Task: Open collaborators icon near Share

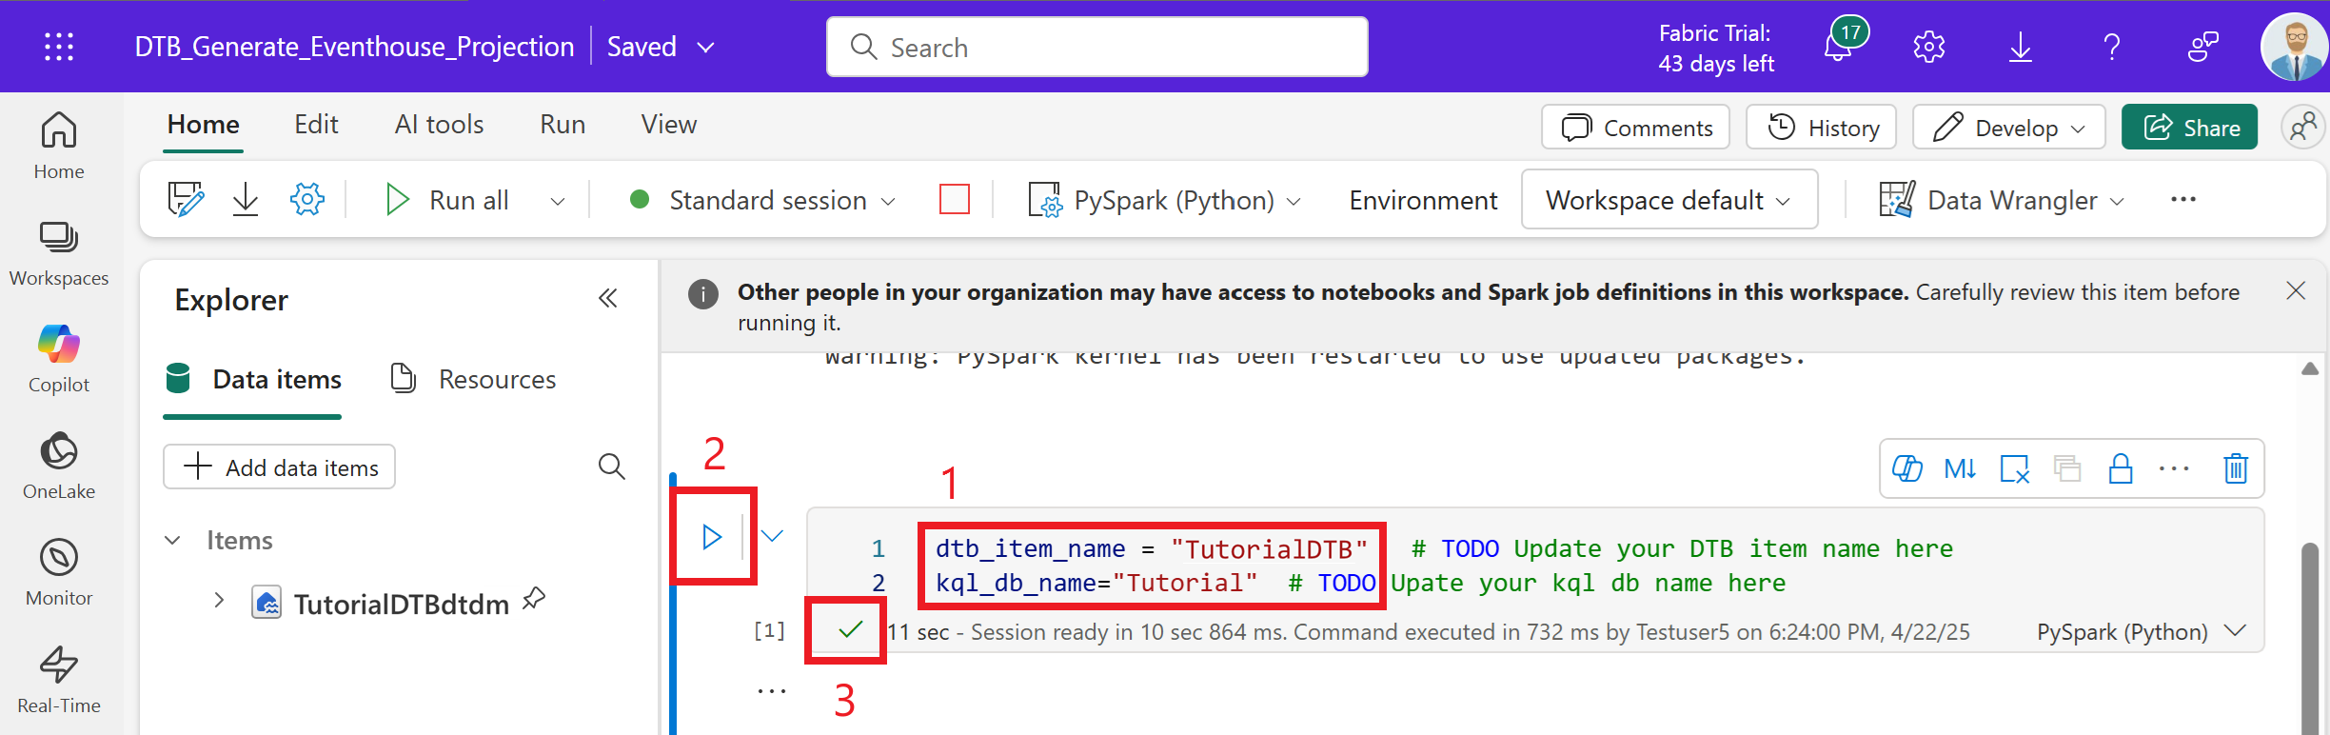Action: coord(2303,128)
